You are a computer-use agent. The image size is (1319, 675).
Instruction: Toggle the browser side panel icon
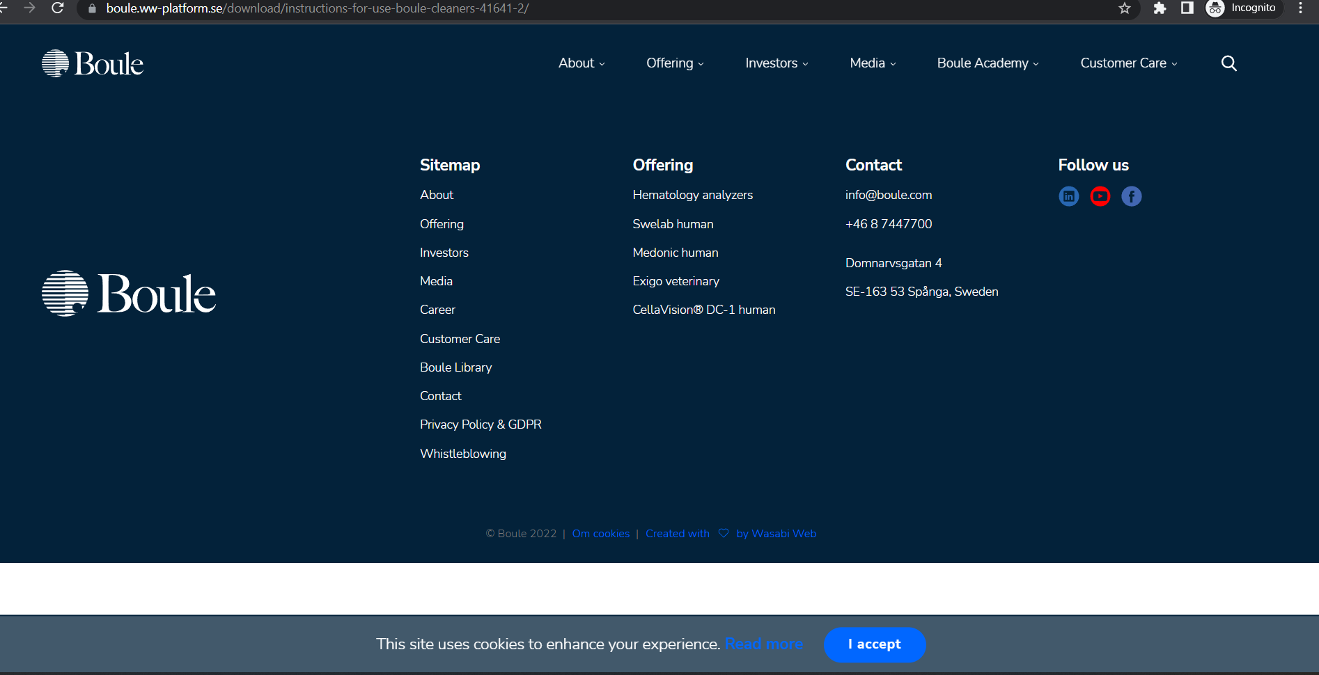[x=1187, y=8]
